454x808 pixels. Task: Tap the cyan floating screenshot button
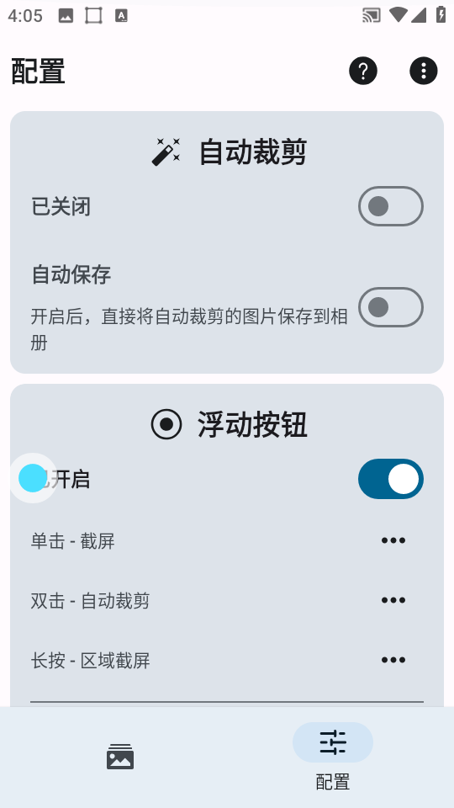pos(33,478)
